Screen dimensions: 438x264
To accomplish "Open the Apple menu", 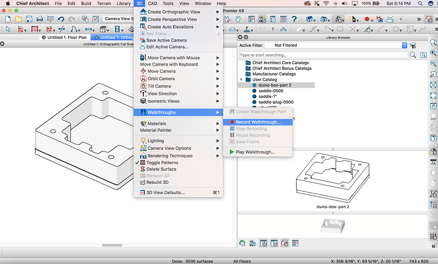I will point(8,3).
